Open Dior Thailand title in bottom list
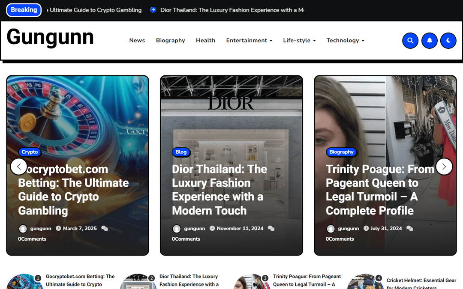 (x=189, y=281)
